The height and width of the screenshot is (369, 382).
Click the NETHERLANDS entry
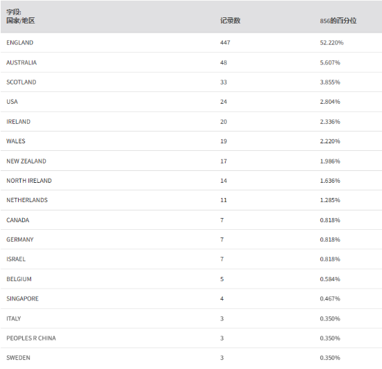tap(27, 200)
